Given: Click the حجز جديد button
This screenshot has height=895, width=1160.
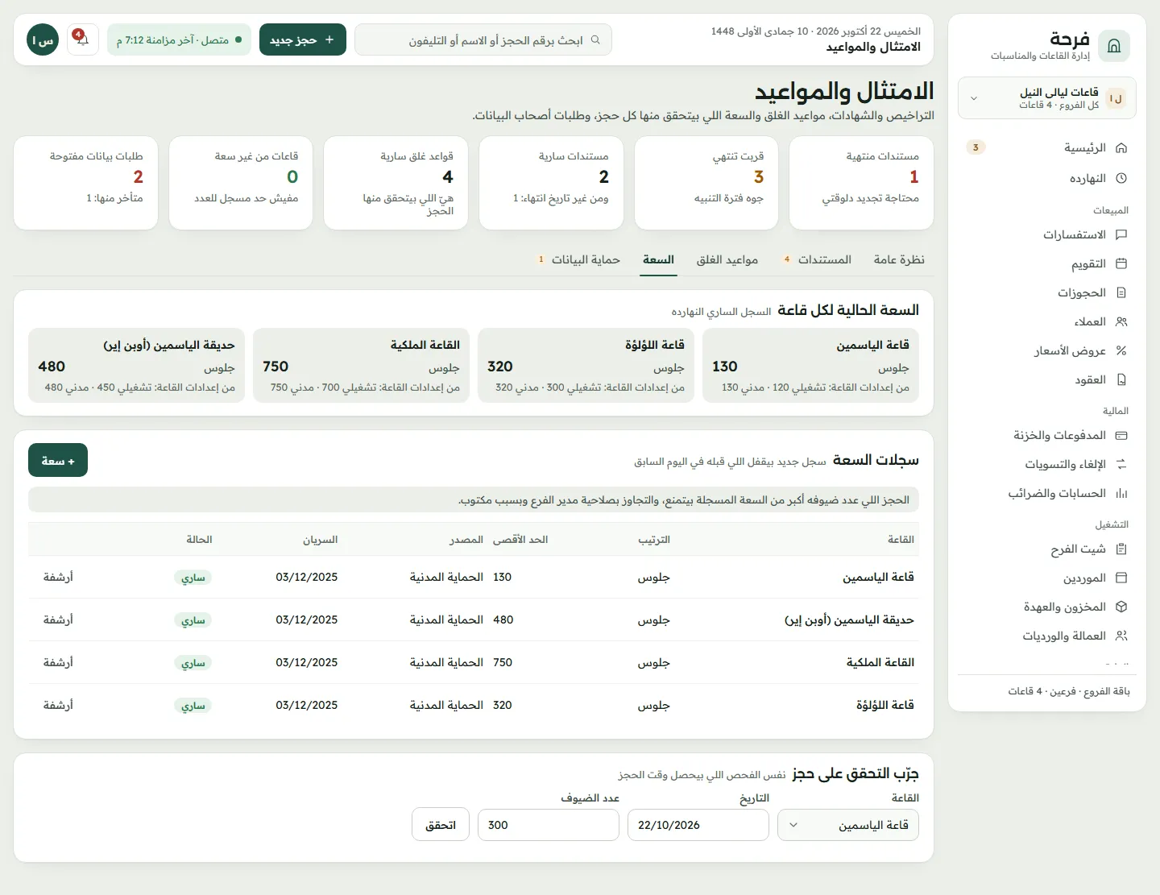Looking at the screenshot, I should [x=303, y=39].
